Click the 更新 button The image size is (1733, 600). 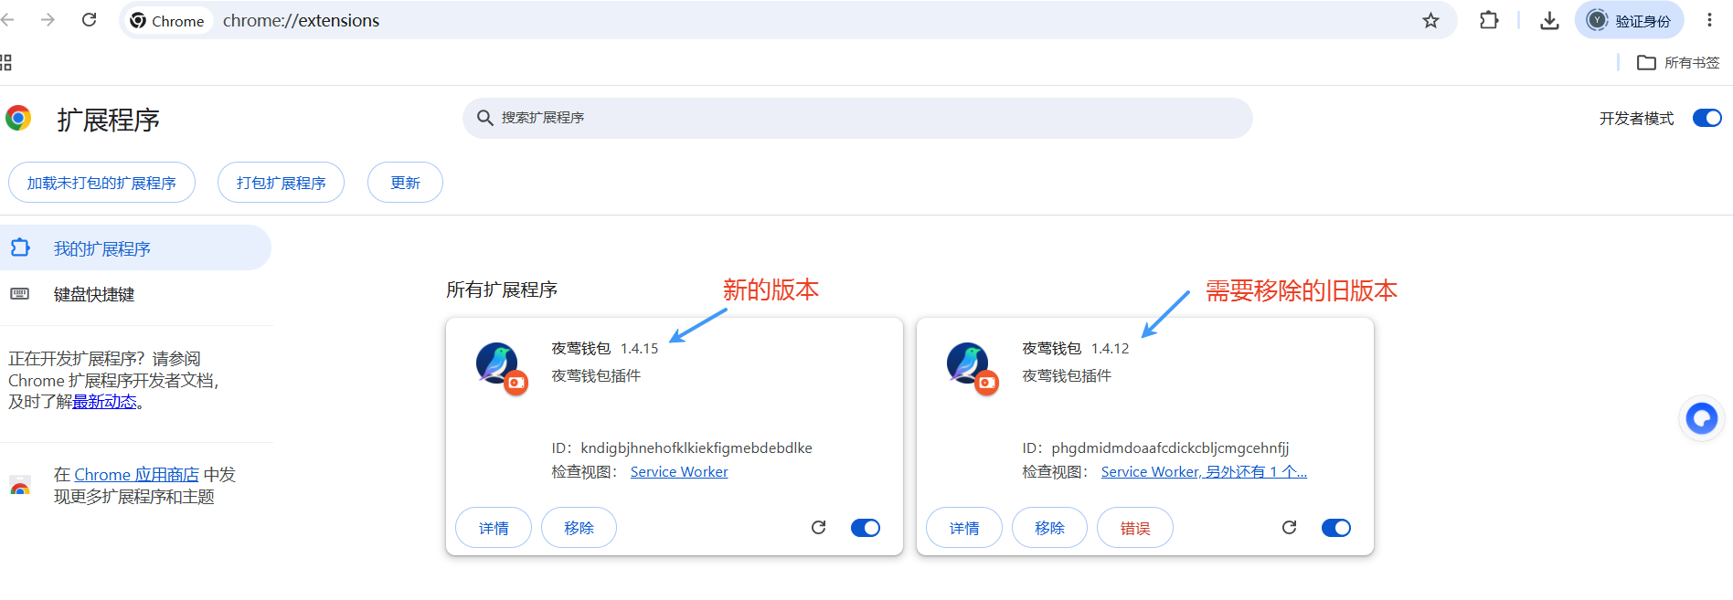click(405, 183)
